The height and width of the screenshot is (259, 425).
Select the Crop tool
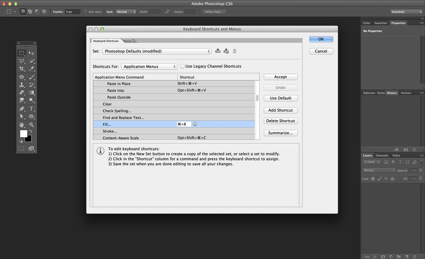point(22,69)
